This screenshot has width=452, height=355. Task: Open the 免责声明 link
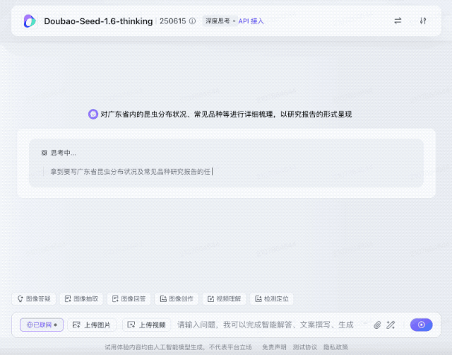(274, 347)
